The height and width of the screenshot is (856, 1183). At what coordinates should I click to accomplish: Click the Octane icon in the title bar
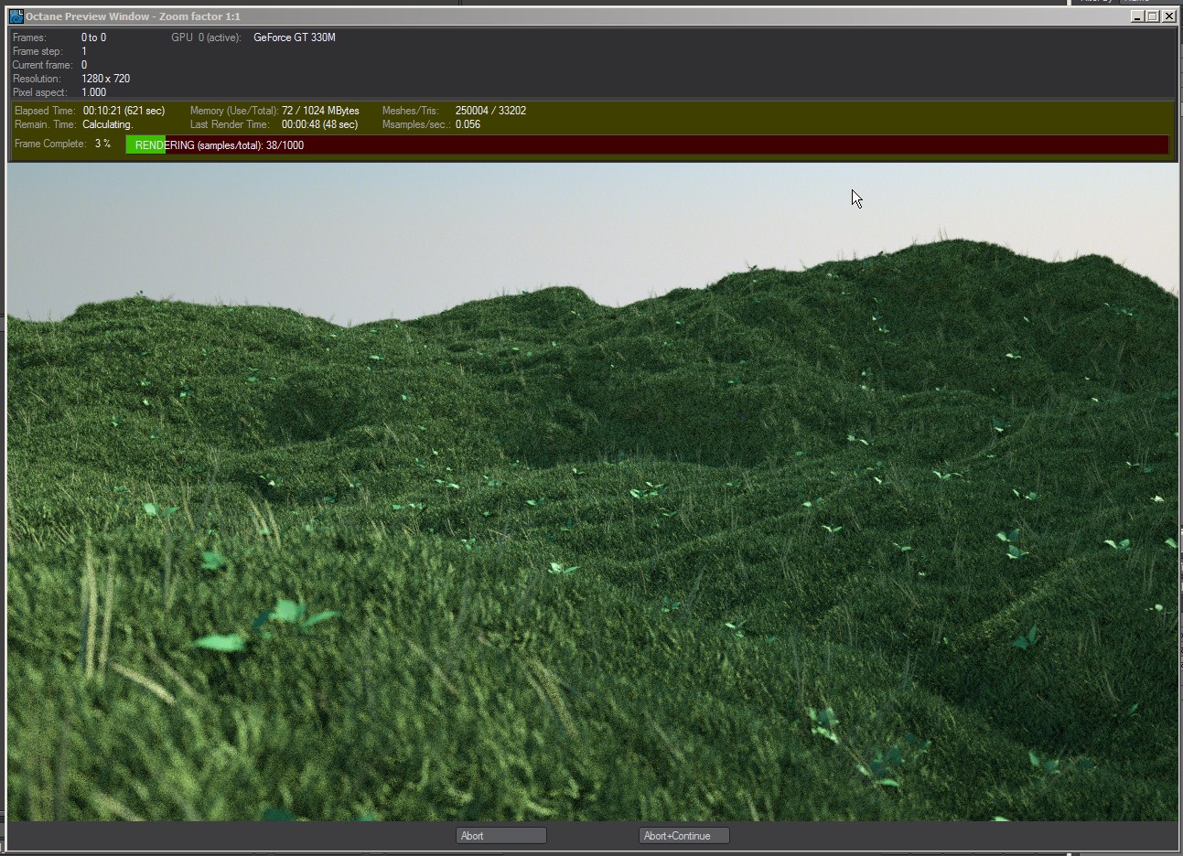16,16
